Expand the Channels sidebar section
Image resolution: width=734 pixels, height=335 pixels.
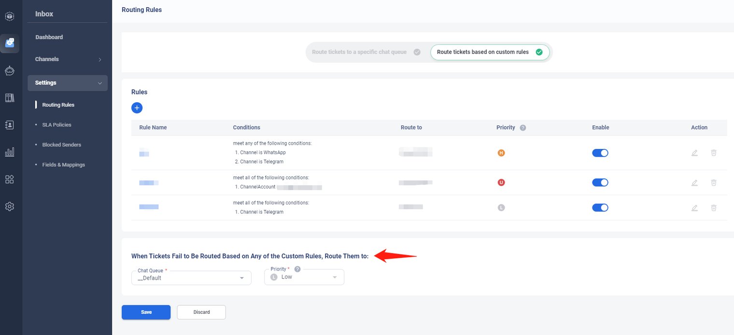coord(68,59)
